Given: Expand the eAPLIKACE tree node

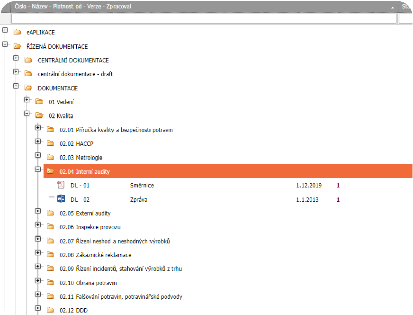Looking at the screenshot, I should 5,31.
